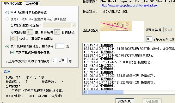Click the 分钟内IP重复即自动重拨 minutes field
Image resolution: width=178 pixels, height=103 pixels.
(14, 39)
